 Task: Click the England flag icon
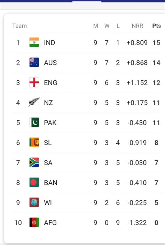tap(34, 82)
